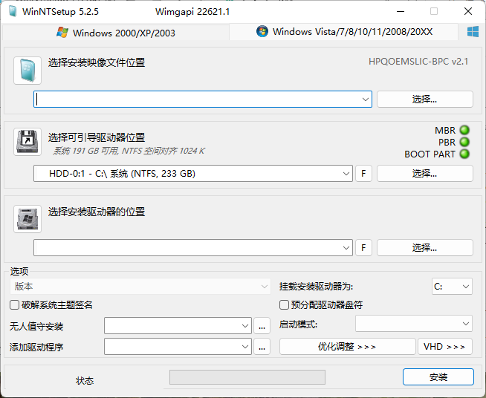The image size is (486, 398).
Task: Click 选择... button for installation drive
Action: [x=424, y=248]
